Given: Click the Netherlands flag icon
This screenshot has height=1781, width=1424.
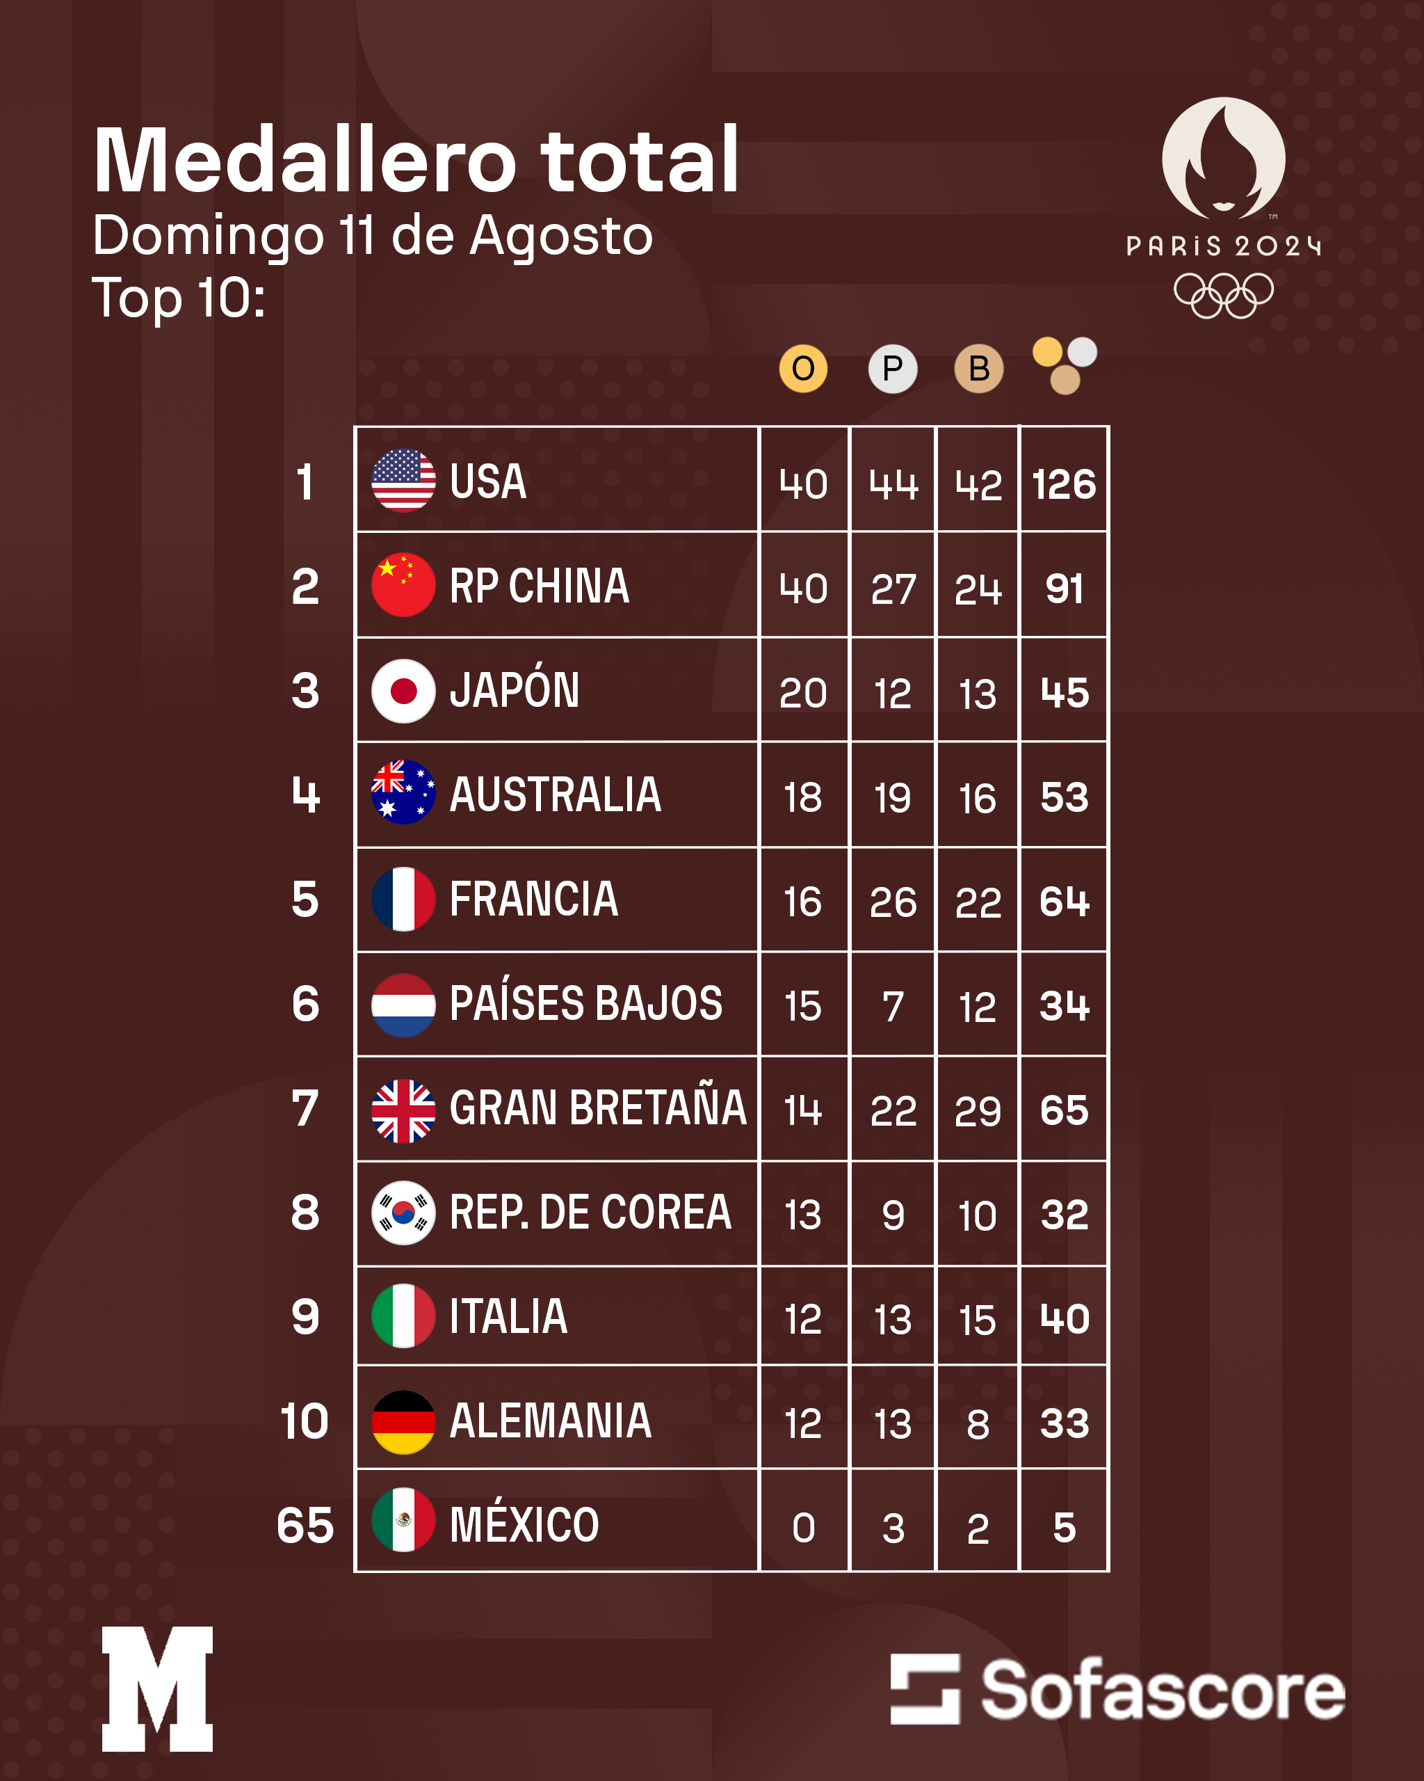Looking at the screenshot, I should tap(403, 1005).
